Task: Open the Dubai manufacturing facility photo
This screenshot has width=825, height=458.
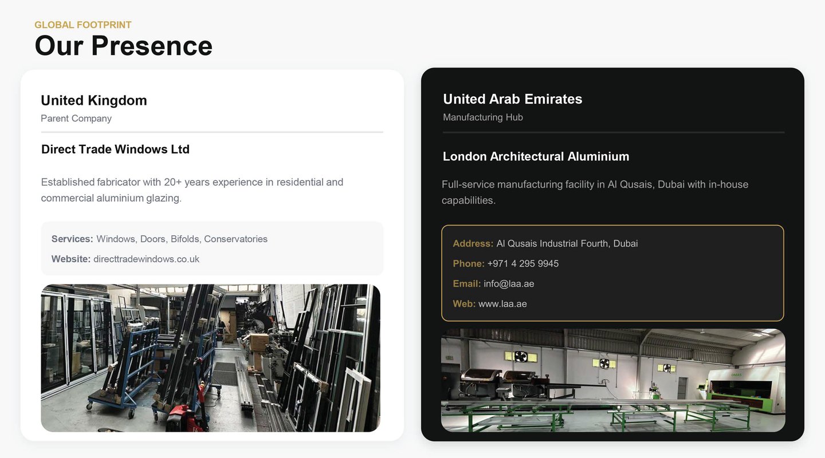Action: coord(613,380)
